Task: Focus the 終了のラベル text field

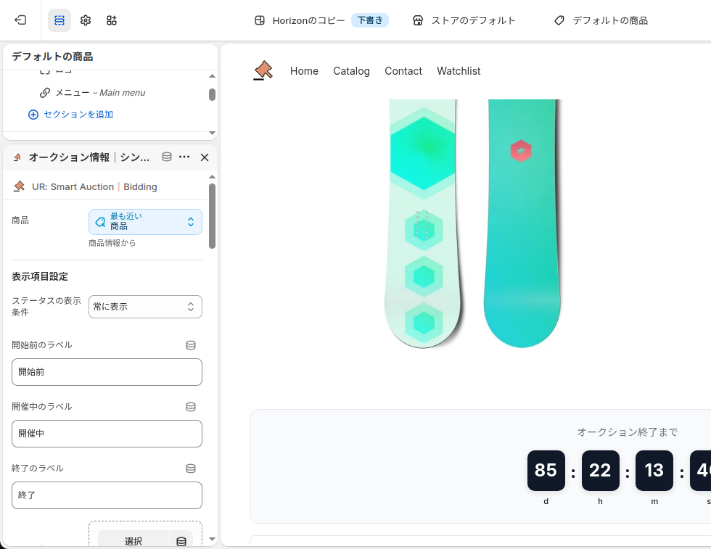Action: point(107,495)
